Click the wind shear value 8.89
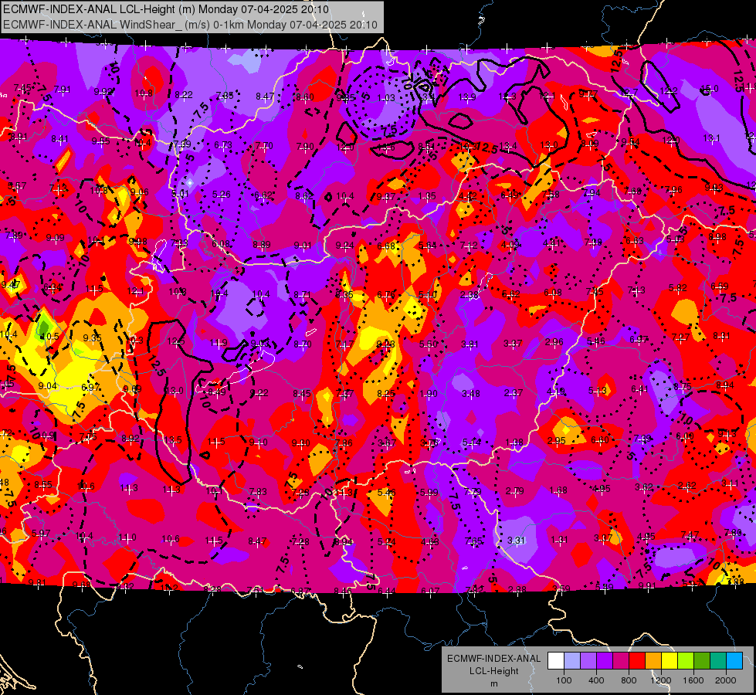This screenshot has height=695, width=756. [x=261, y=245]
